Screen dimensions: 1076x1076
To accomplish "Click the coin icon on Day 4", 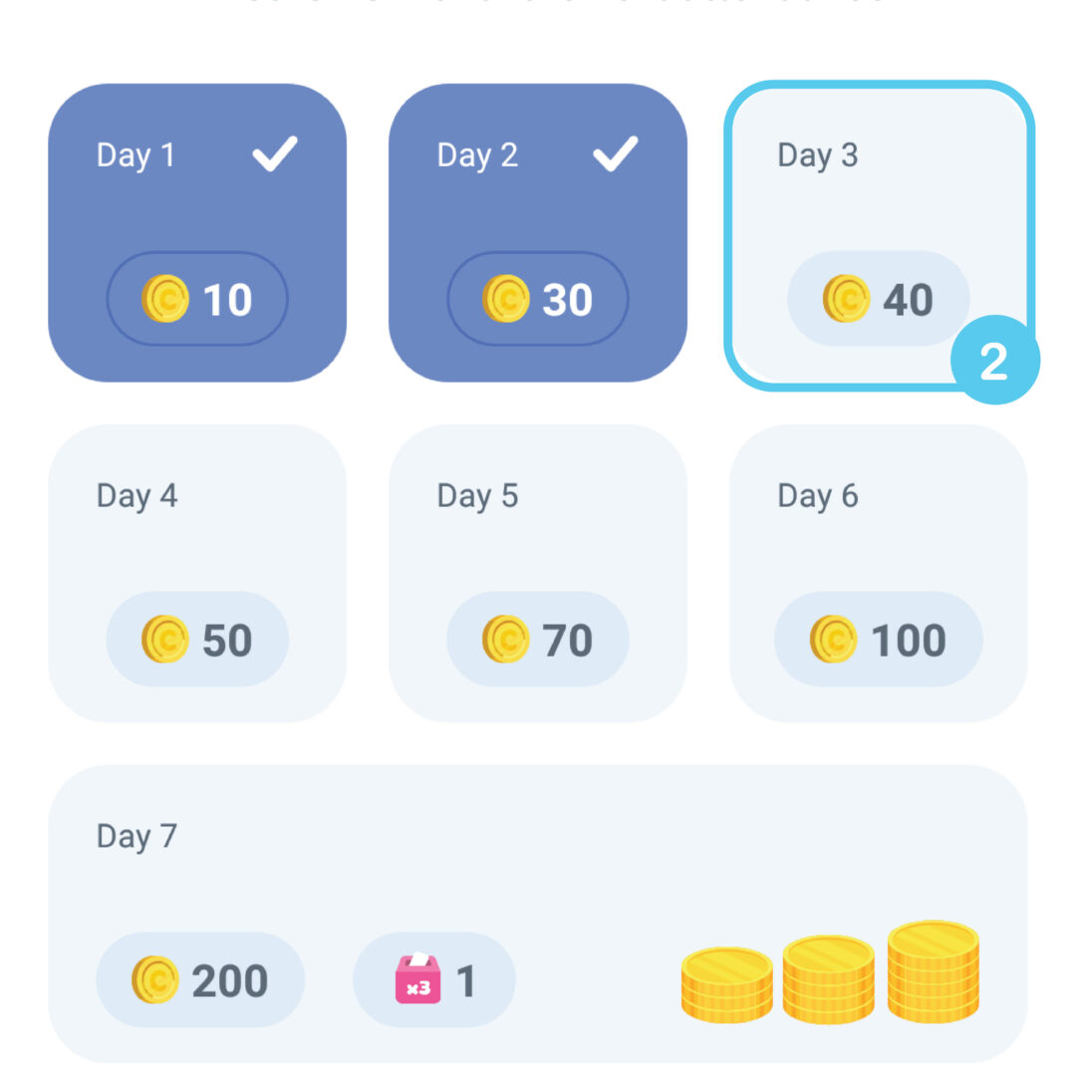I will coord(165,640).
